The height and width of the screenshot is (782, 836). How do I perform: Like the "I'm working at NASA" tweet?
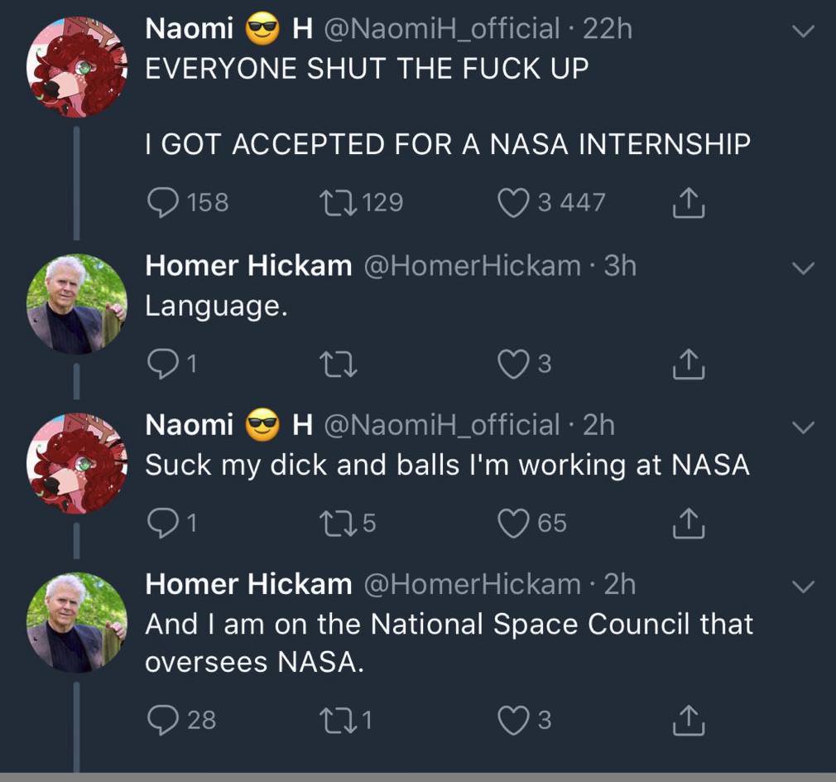(513, 523)
